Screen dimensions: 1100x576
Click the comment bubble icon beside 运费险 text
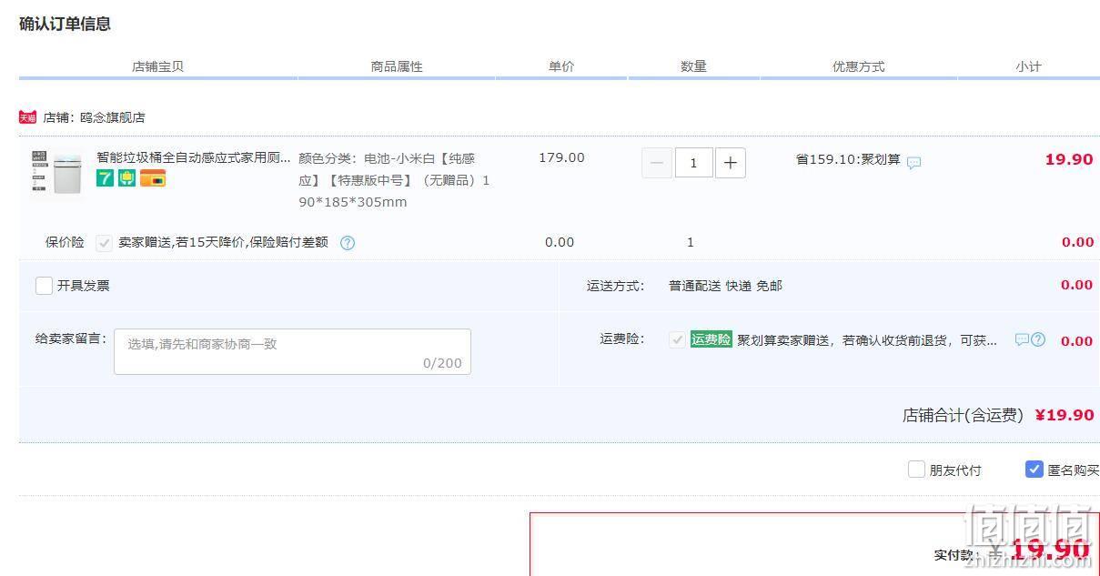coord(1022,339)
